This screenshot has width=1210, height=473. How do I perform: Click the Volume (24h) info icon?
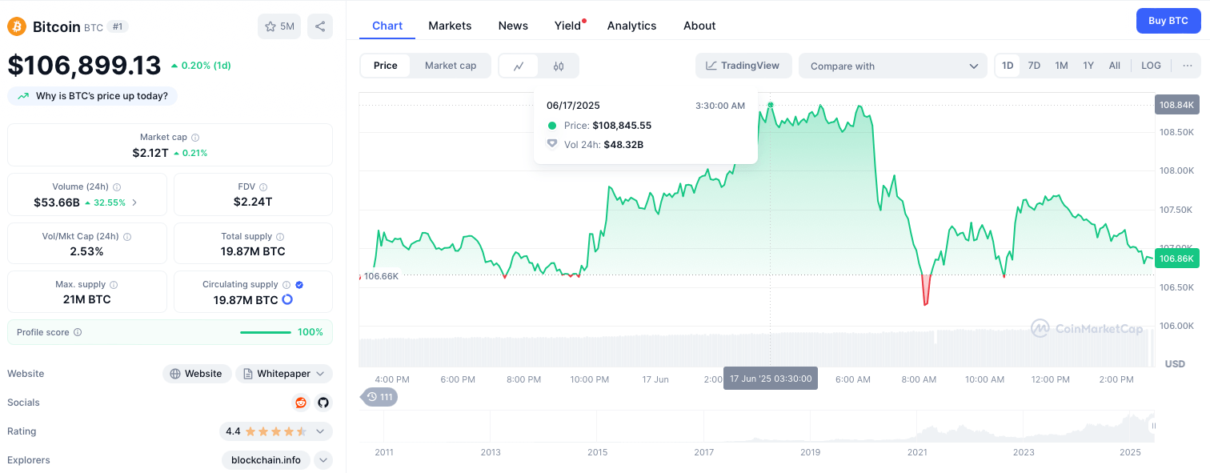[x=117, y=186]
